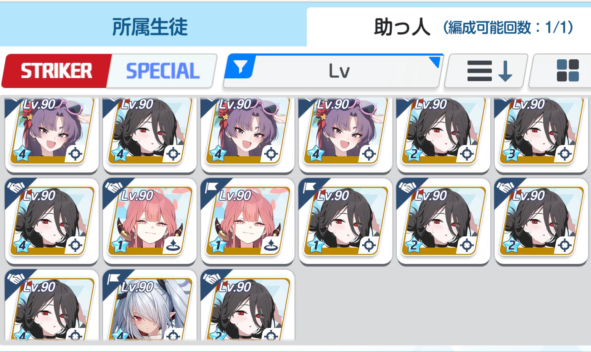Click the 3-star badge on black-haired student

point(511,153)
